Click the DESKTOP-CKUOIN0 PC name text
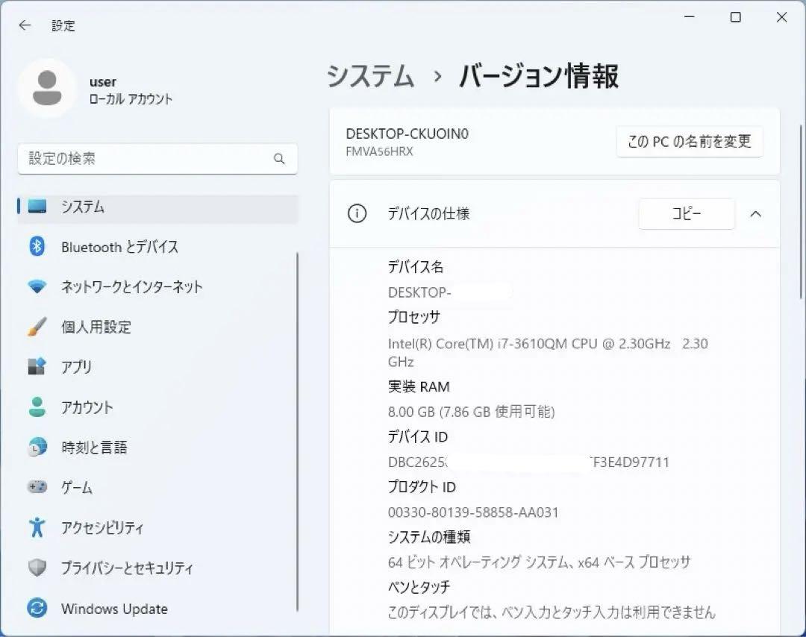The width and height of the screenshot is (806, 637). coord(407,134)
